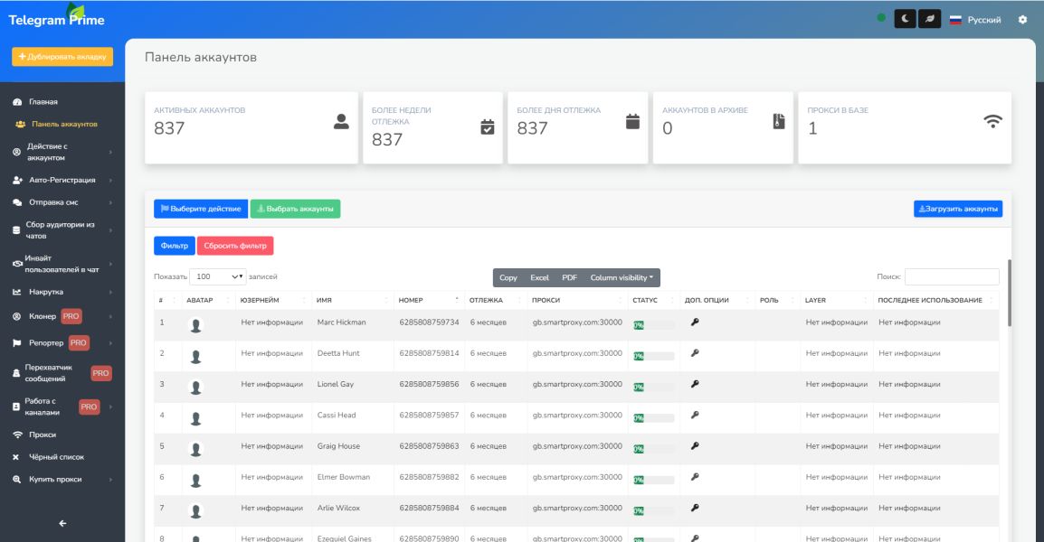The height and width of the screenshot is (542, 1044).
Task: Open the Column visibility dropdown
Action: [x=622, y=277]
